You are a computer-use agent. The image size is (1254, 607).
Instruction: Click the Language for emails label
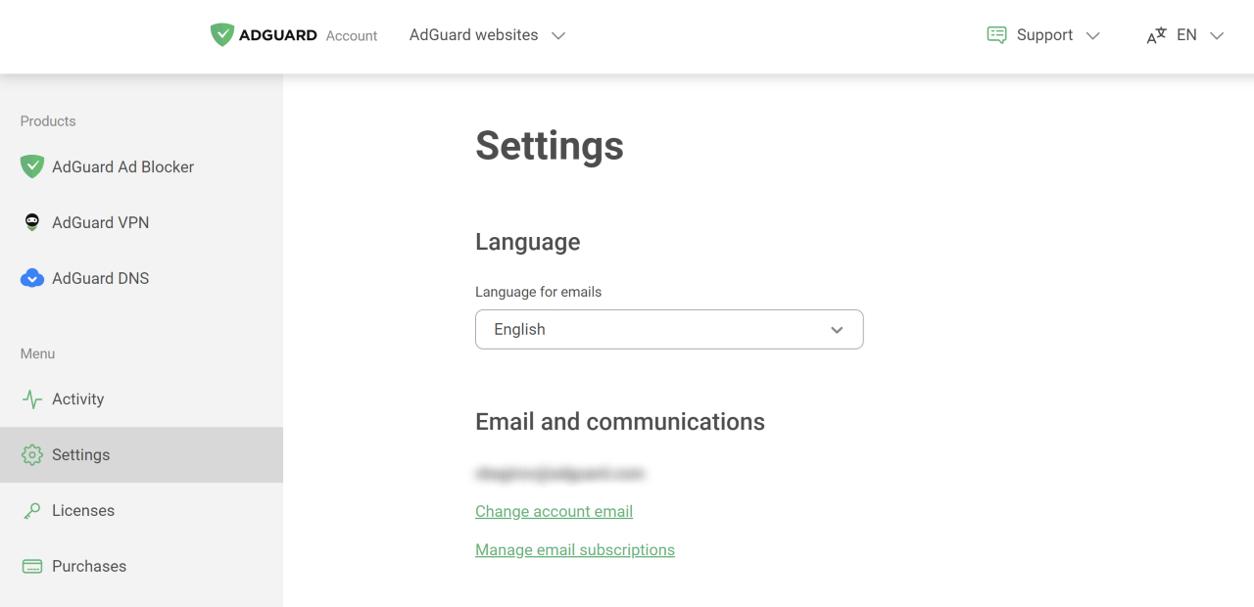[539, 292]
